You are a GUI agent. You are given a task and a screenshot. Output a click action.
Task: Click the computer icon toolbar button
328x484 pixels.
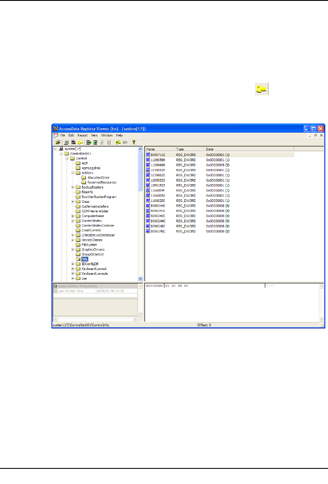[x=66, y=142]
